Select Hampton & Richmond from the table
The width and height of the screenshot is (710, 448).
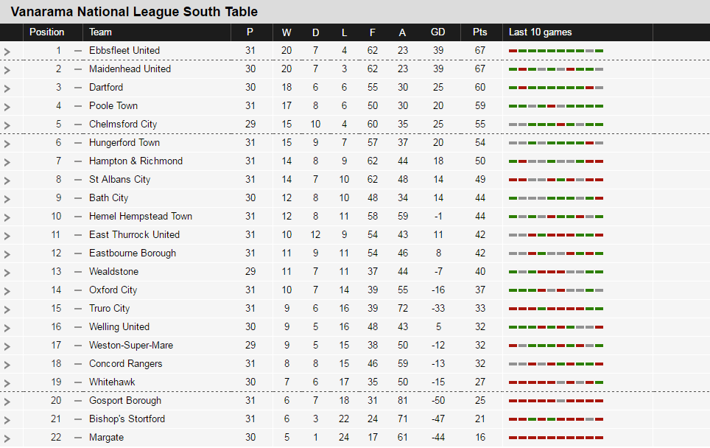tap(136, 161)
